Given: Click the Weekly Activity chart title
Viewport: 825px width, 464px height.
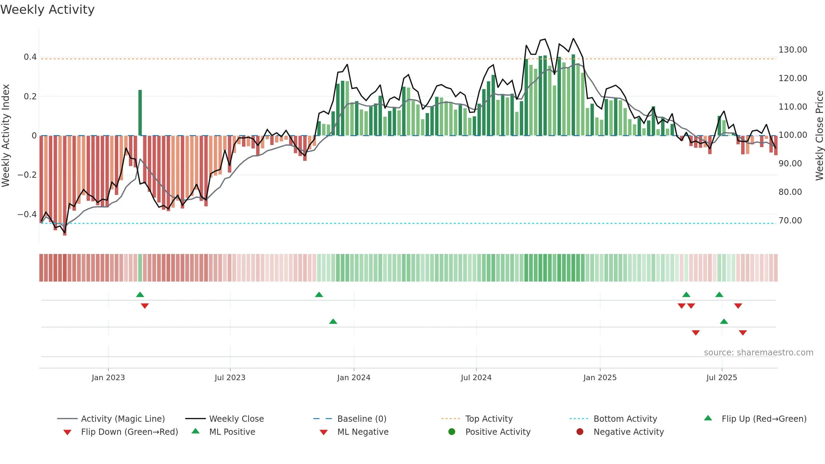Looking at the screenshot, I should point(47,10).
